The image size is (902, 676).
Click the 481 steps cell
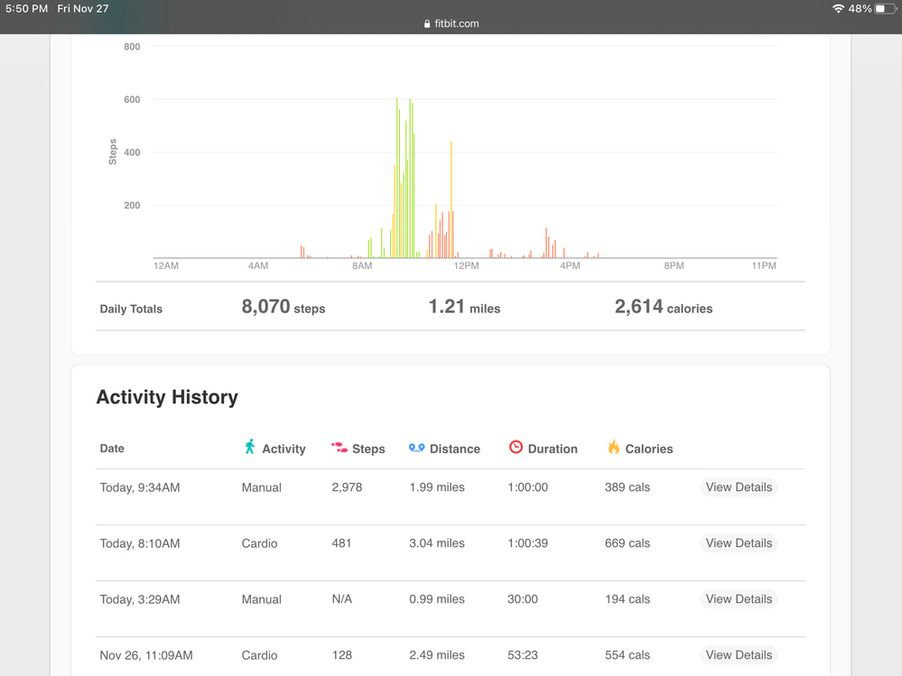[x=341, y=543]
